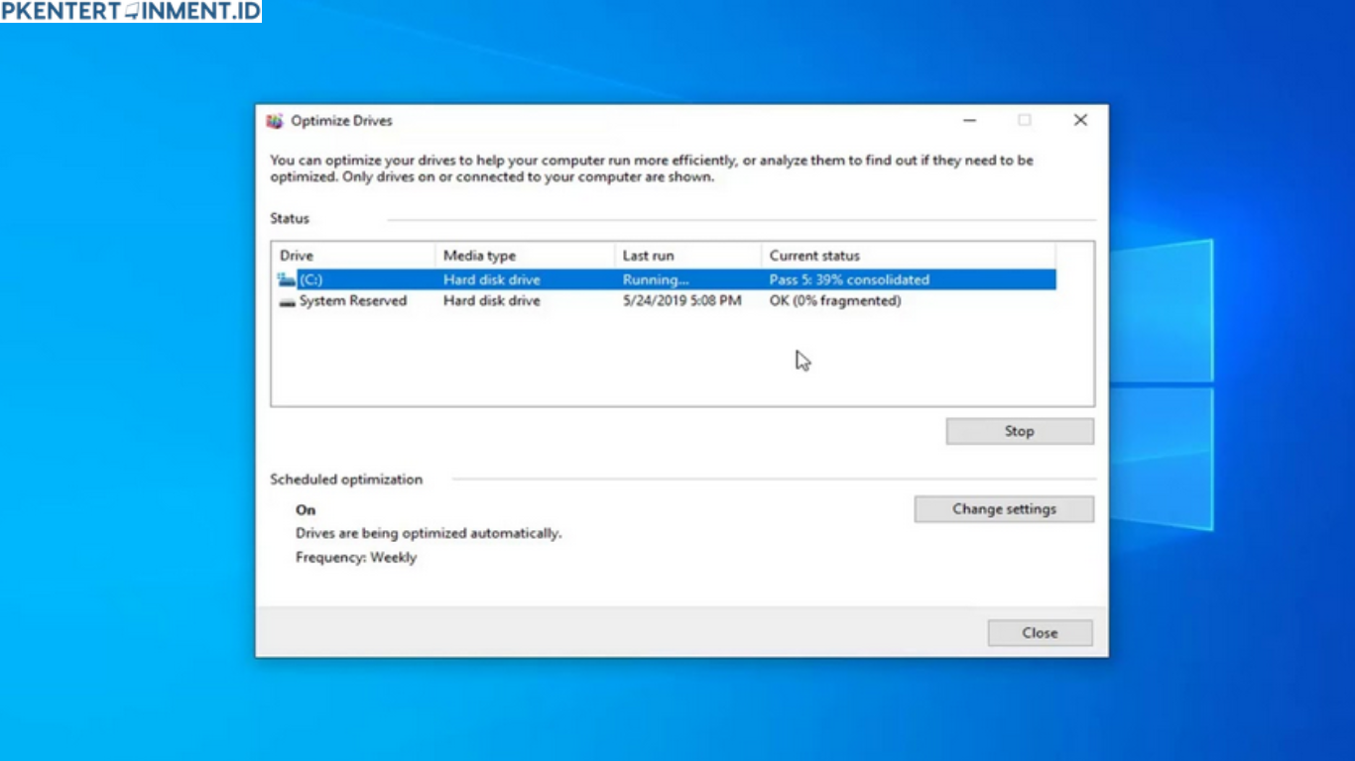Viewport: 1355px width, 761px height.
Task: Click the Running status of drive C:
Action: [655, 278]
